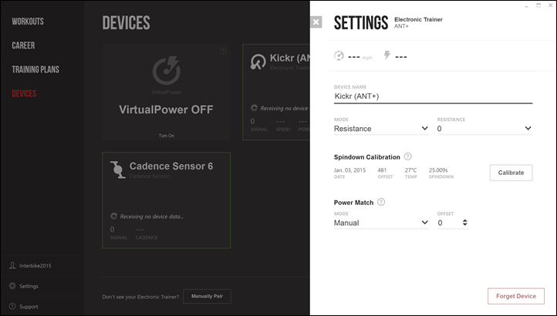The width and height of the screenshot is (557, 316).
Task: Click the lightning bolt power icon
Action: (x=387, y=55)
